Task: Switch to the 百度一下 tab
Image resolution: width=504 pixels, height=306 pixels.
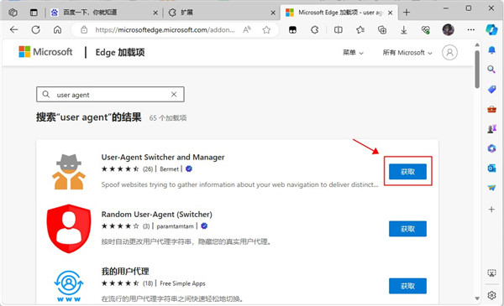Action: [104, 13]
